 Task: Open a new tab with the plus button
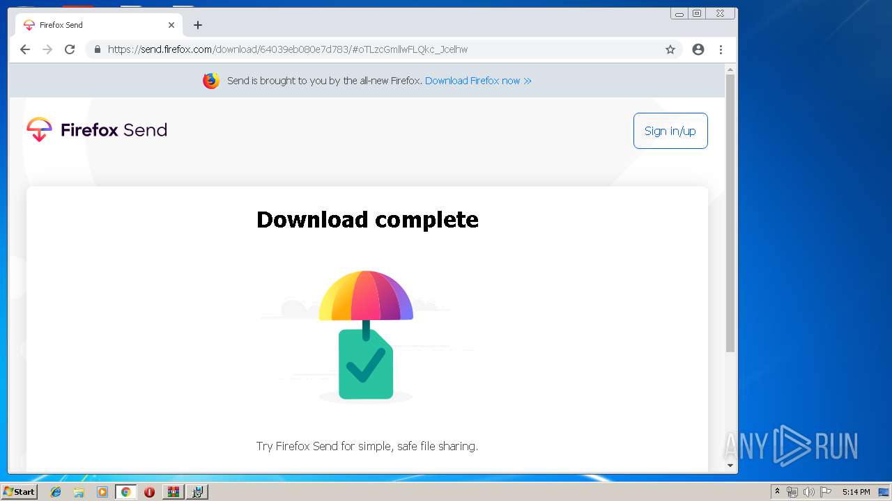pos(198,25)
